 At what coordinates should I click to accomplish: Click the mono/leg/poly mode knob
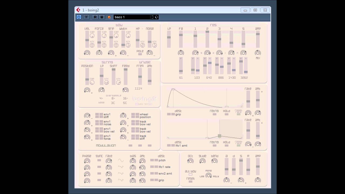(208, 176)
